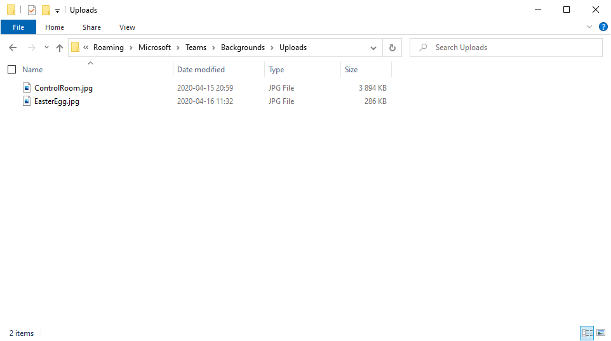Sort by the Type column
611x341 pixels.
click(276, 70)
